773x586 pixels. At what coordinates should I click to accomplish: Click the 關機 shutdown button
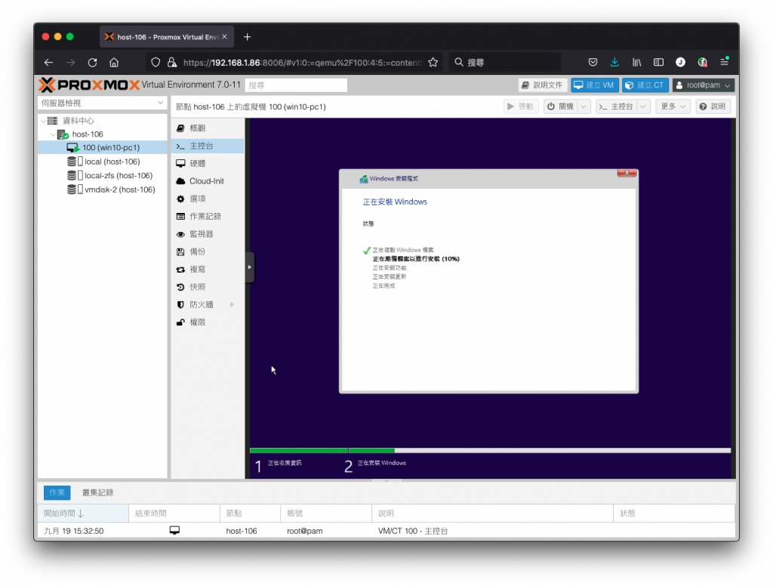(x=561, y=106)
